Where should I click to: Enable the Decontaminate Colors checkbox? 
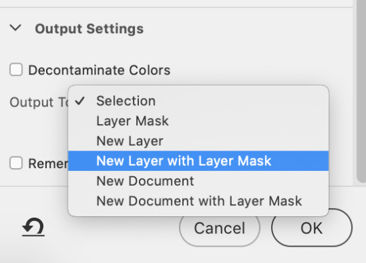point(16,70)
